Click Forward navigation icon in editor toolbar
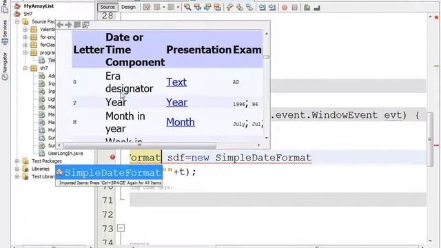This screenshot has width=441, height=248. pos(171,8)
